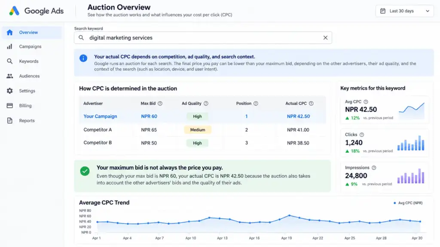Click the 18% Clicks change indicator
440x247 pixels.
tap(352, 151)
